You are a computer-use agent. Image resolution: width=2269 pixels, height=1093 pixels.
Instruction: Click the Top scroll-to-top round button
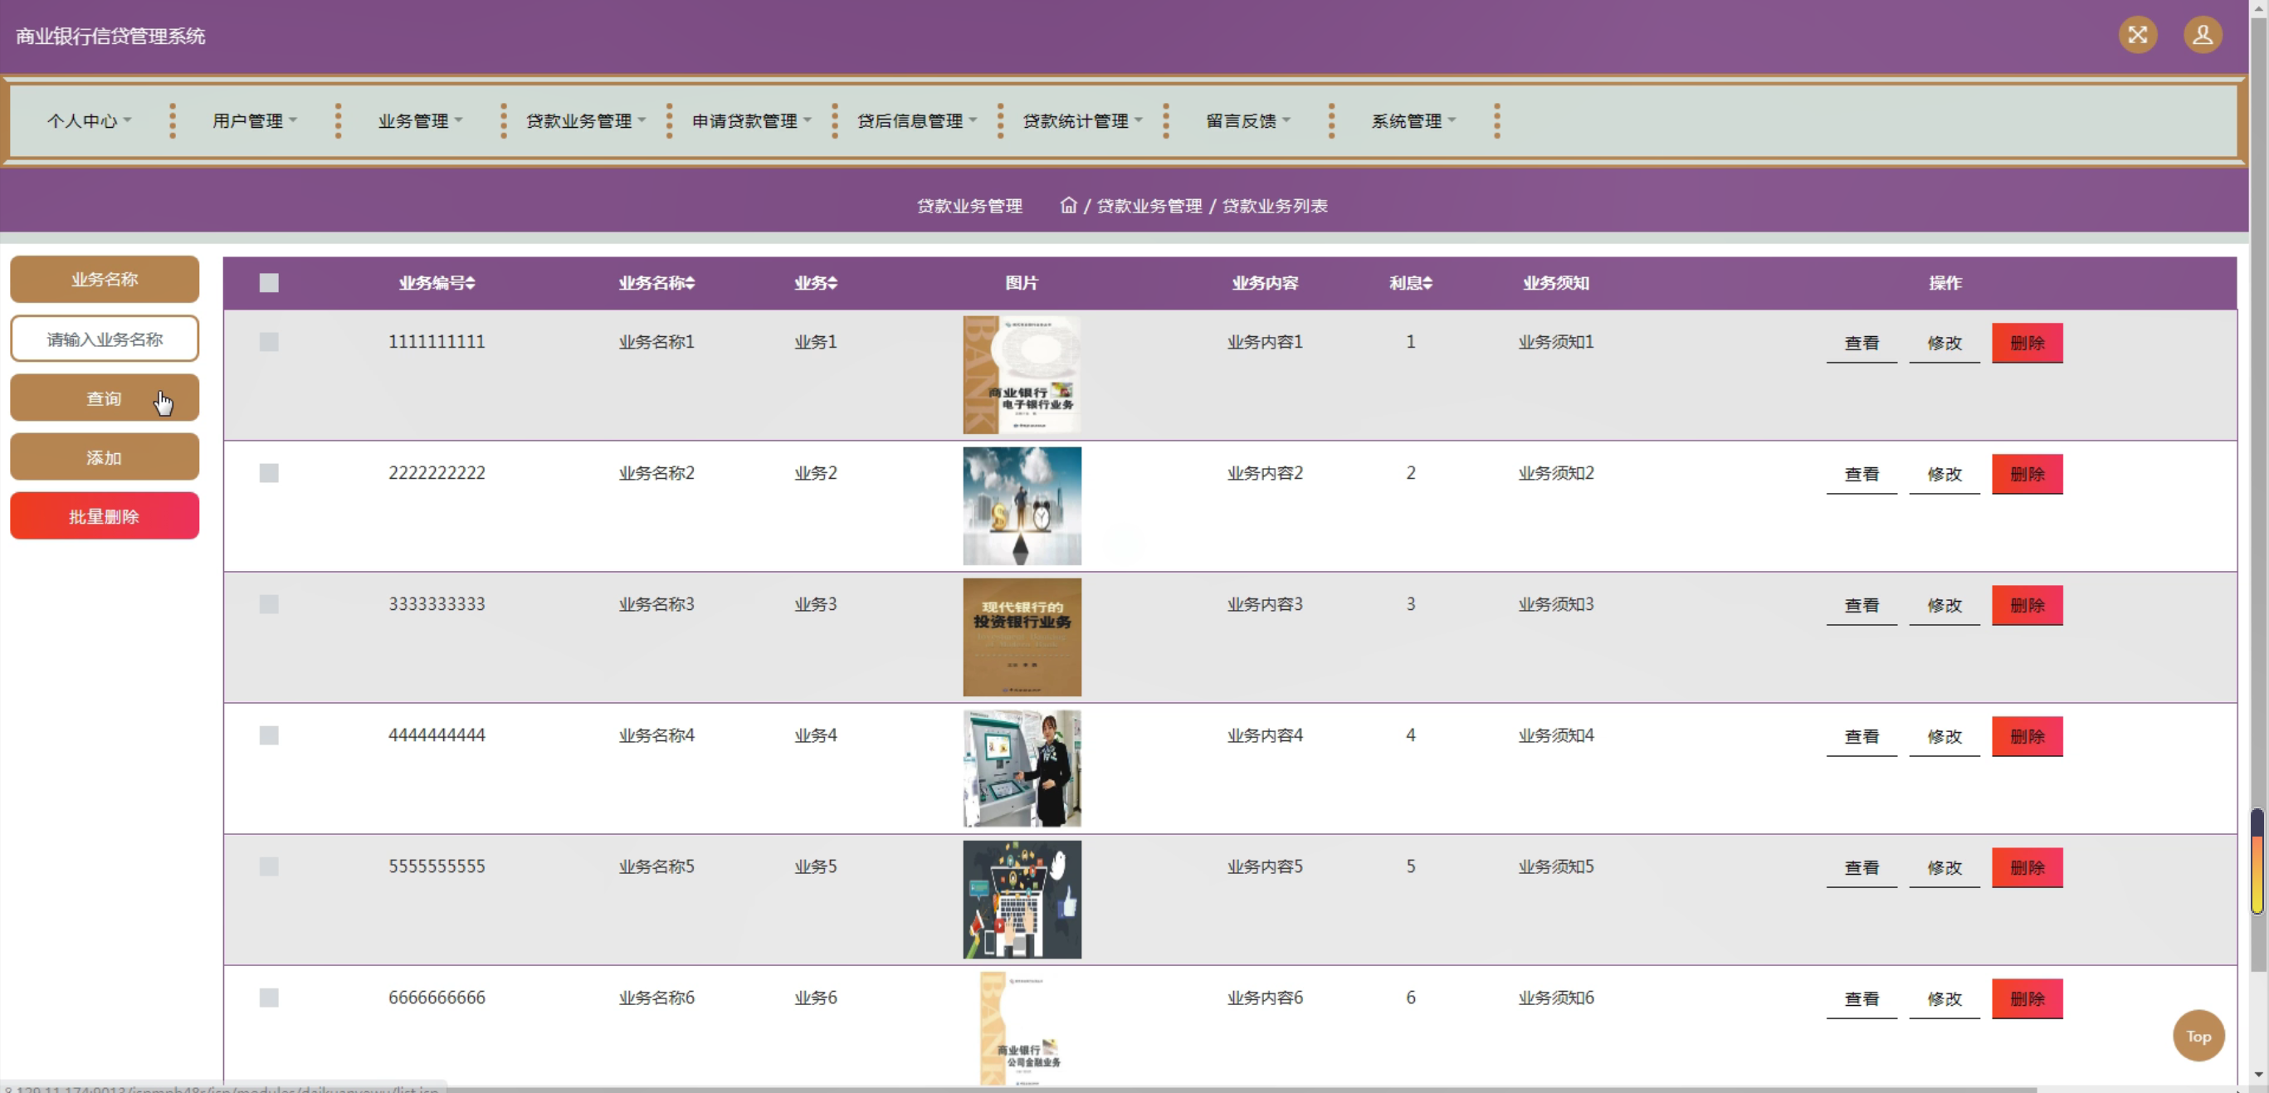pyautogui.click(x=2198, y=1036)
